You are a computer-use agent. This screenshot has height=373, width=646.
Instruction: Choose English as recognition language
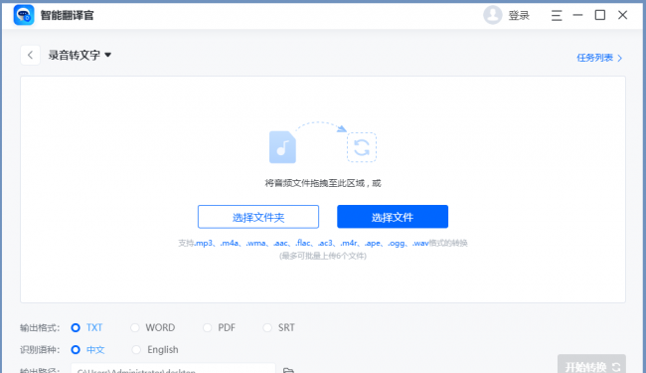(x=155, y=350)
